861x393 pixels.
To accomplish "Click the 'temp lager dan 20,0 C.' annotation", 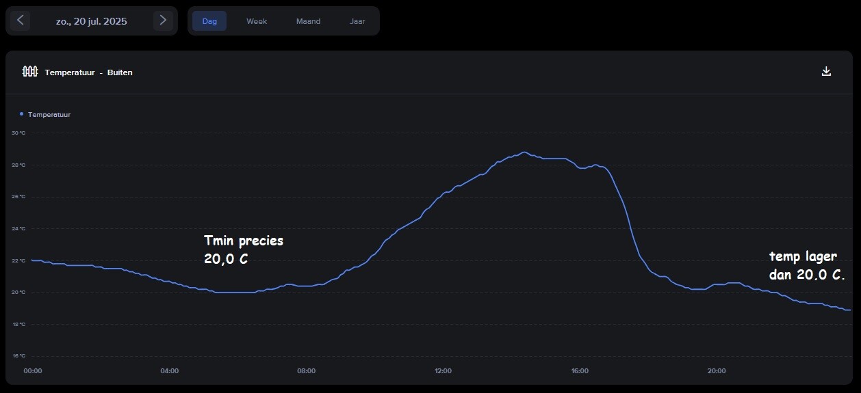I will 807,266.
